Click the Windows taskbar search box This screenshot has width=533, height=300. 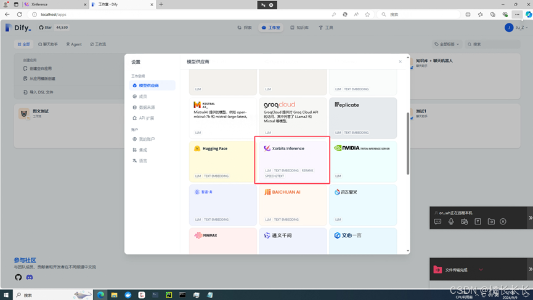coord(53,295)
